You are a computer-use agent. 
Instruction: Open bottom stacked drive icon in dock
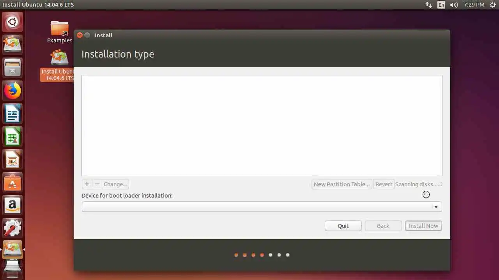tap(12, 269)
